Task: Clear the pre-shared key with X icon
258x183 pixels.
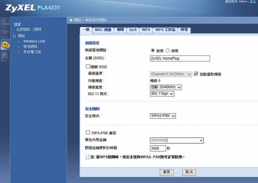Action: pyautogui.click(x=201, y=140)
